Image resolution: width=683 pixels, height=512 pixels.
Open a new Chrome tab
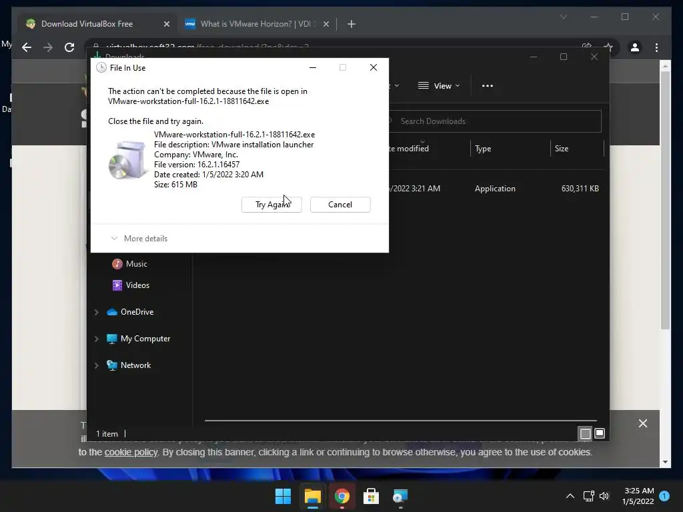click(x=352, y=24)
